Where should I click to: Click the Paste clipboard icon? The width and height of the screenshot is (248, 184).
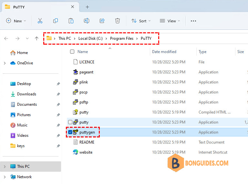pos(71,21)
